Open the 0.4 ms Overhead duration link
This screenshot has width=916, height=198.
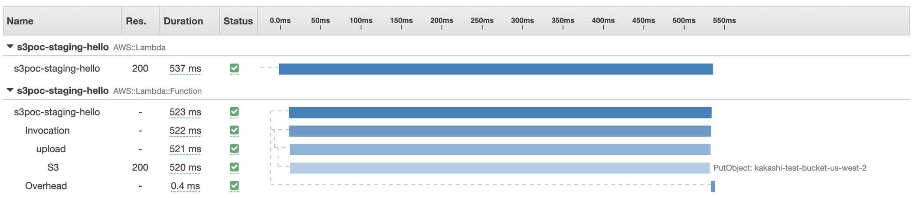point(185,186)
